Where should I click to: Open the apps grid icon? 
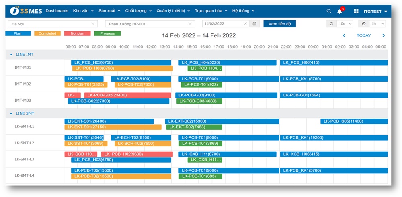(x=356, y=11)
